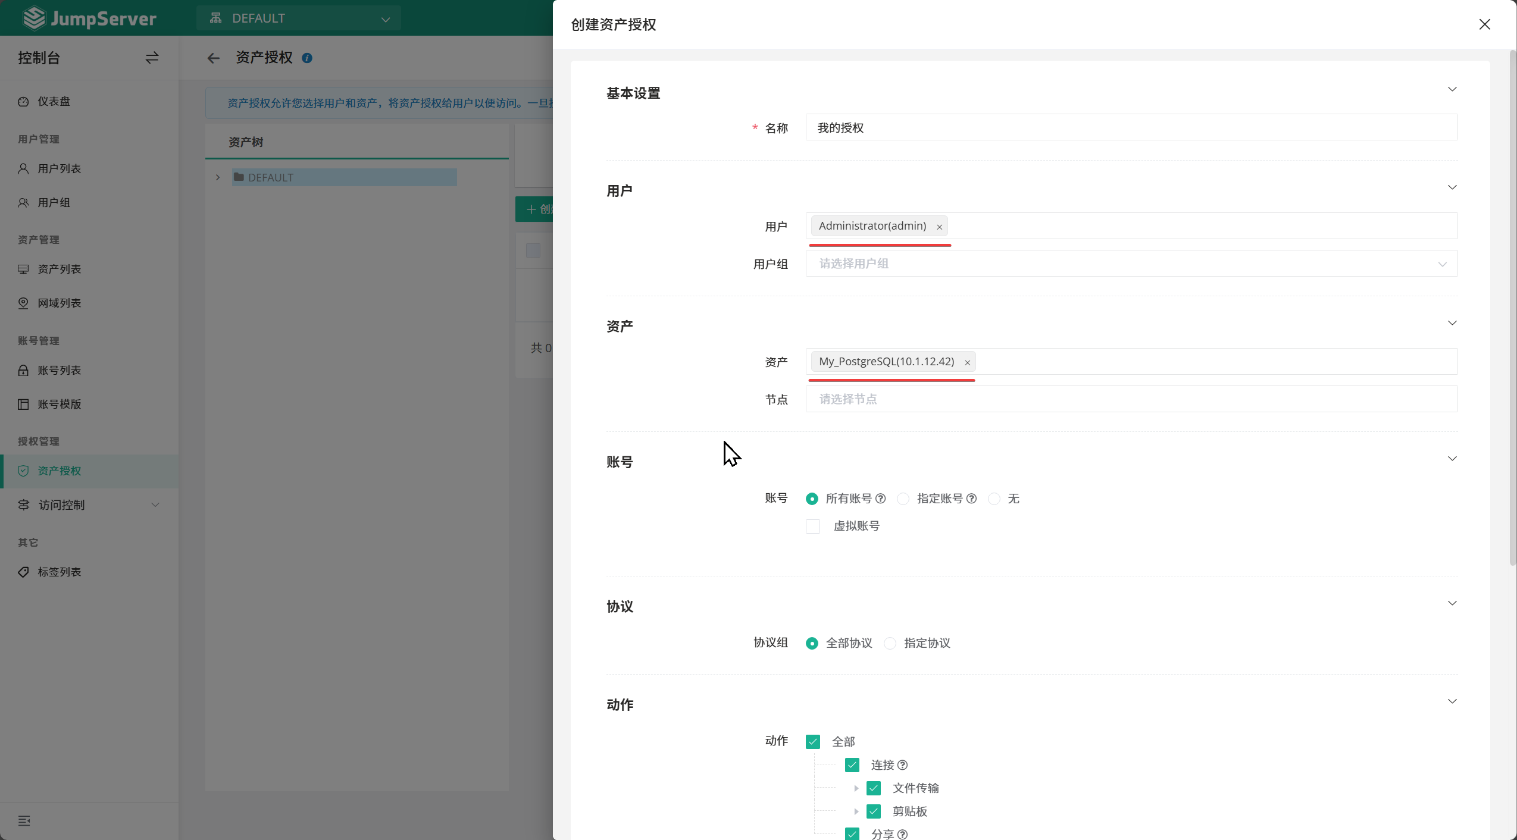Enable the 虚拟账号 checkbox
This screenshot has width=1517, height=840.
[813, 526]
